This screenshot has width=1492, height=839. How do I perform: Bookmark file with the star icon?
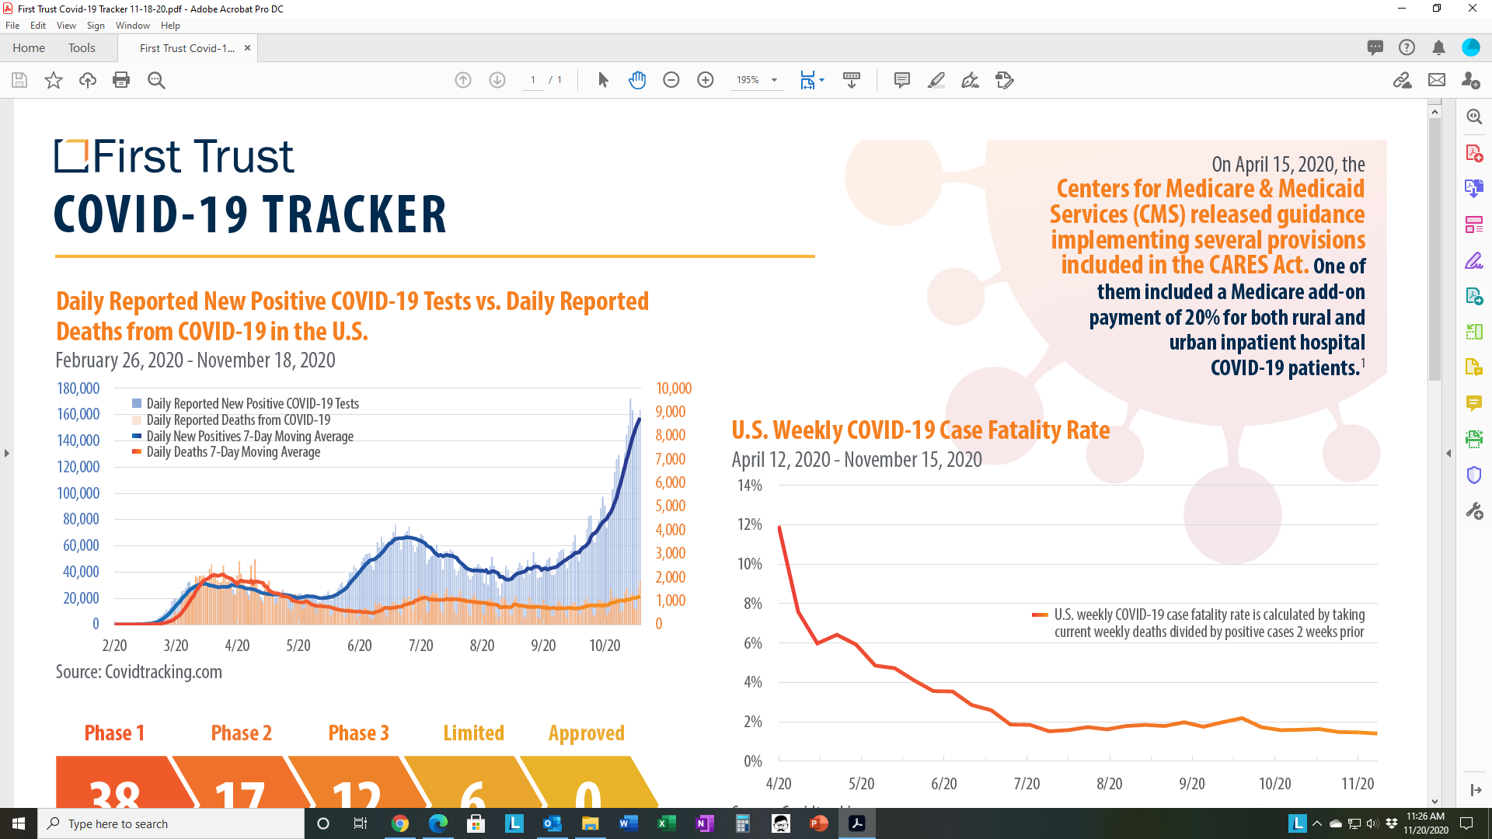tap(54, 80)
